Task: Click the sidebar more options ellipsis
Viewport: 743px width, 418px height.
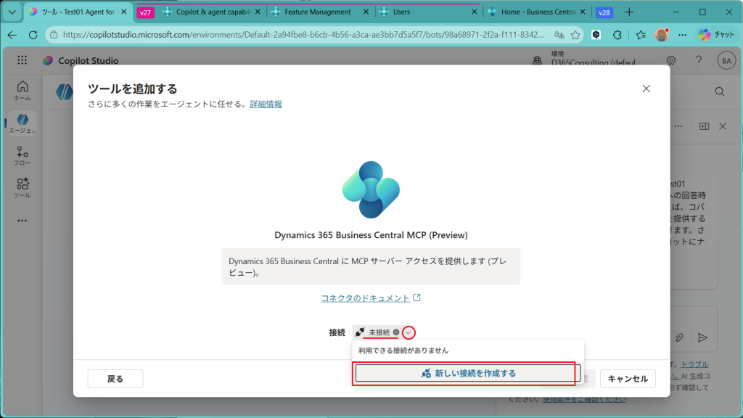Action: 22,221
